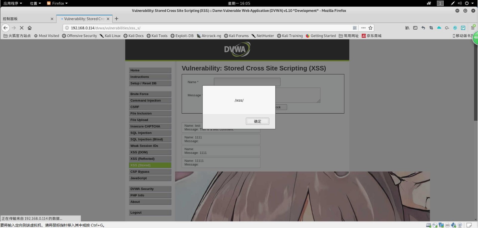This screenshot has width=478, height=228.
Task: Click Logout in DVWA sidebar
Action: 150,212
